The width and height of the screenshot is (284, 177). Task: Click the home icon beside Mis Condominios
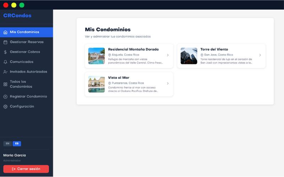pos(5,32)
